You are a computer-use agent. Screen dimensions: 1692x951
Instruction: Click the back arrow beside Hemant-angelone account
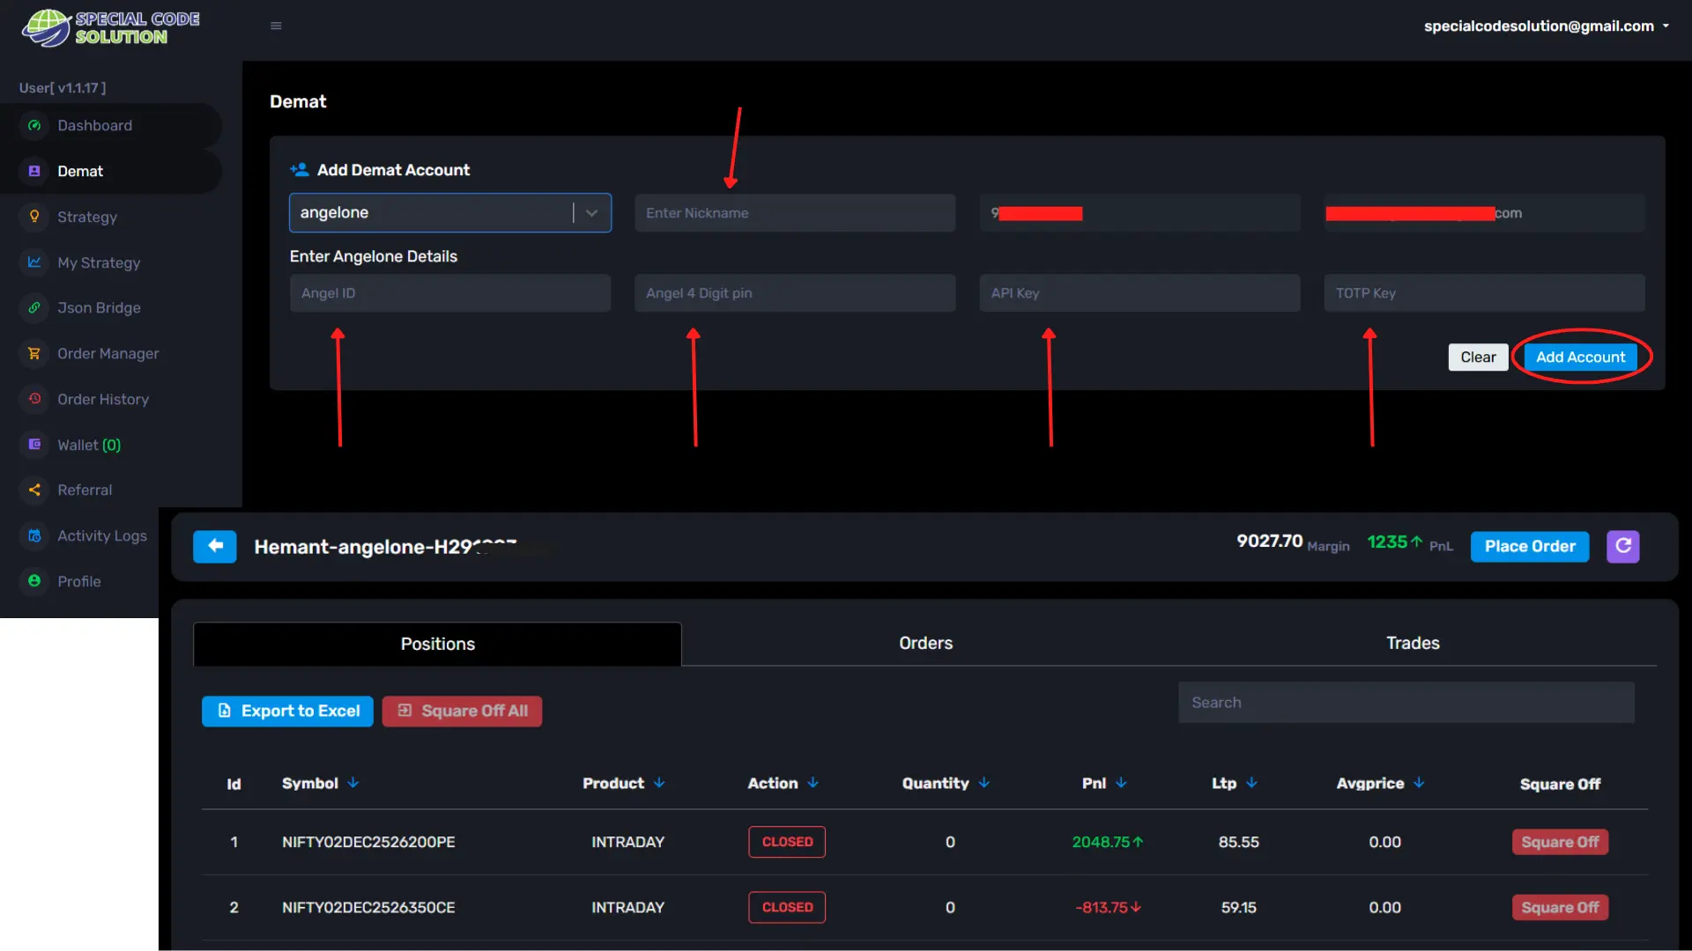[214, 546]
